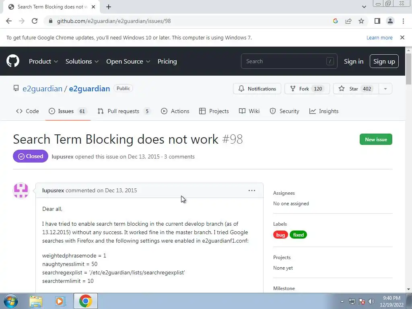The height and width of the screenshot is (309, 412).
Task: Click the New issue button
Action: coord(376,139)
